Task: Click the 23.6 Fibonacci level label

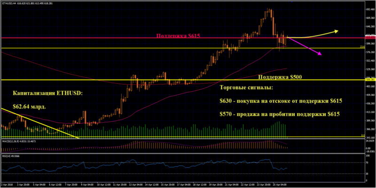Action: [x=362, y=47]
